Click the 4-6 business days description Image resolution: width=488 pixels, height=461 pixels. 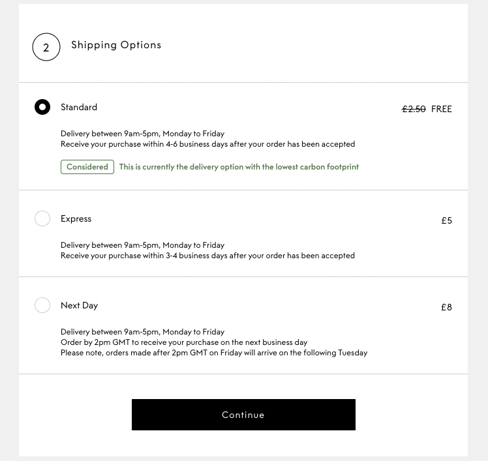click(x=207, y=144)
